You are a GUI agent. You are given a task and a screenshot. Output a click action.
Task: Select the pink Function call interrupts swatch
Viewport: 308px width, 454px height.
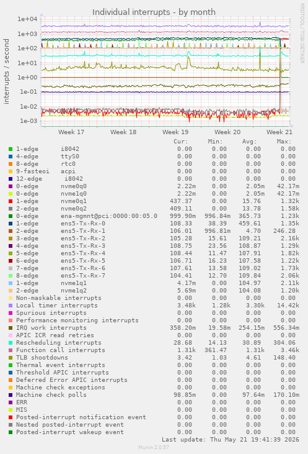coord(11,350)
